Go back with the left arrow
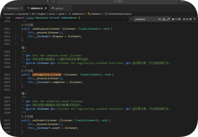198x137 pixels. (48, 1)
